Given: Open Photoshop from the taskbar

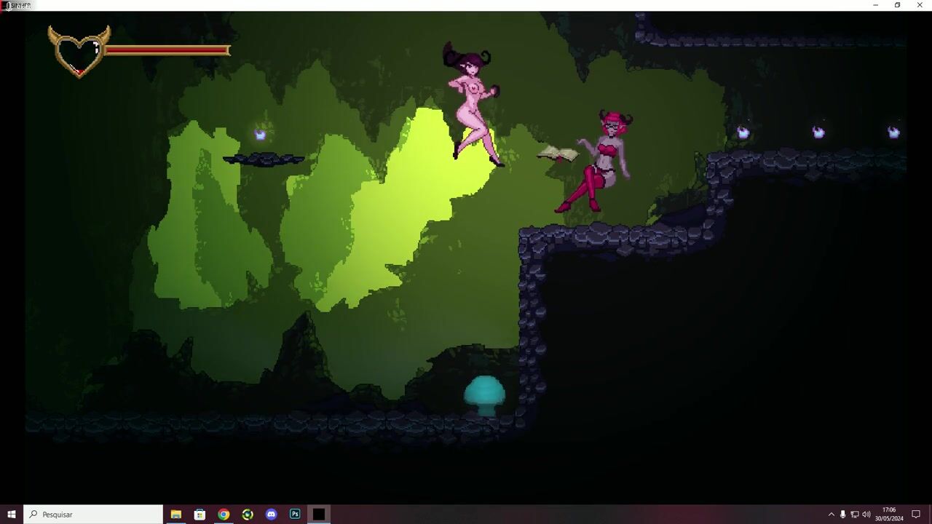Looking at the screenshot, I should 295,514.
